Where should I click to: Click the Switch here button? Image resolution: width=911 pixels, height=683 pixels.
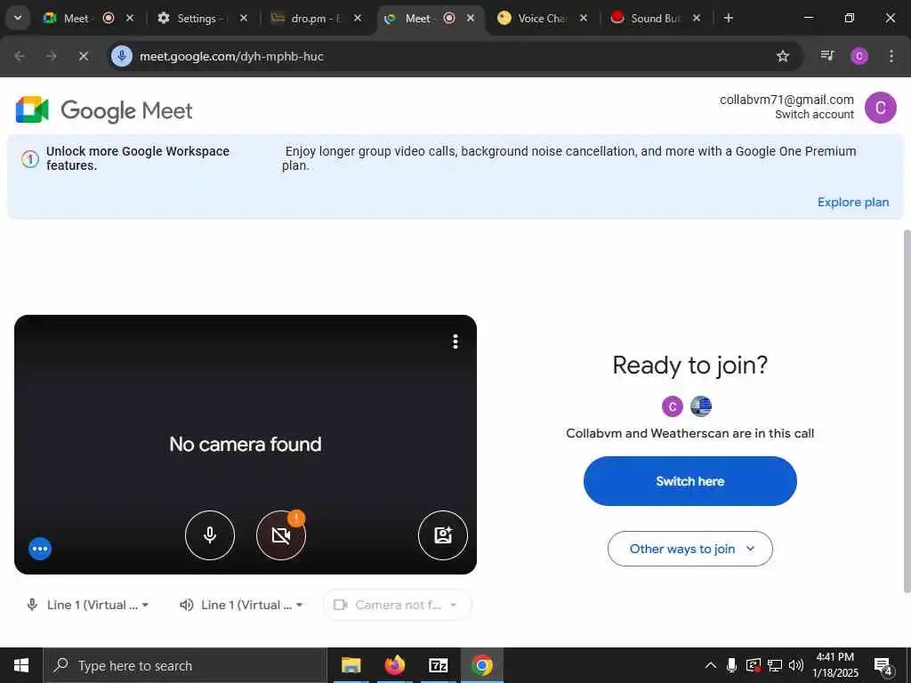click(x=689, y=481)
